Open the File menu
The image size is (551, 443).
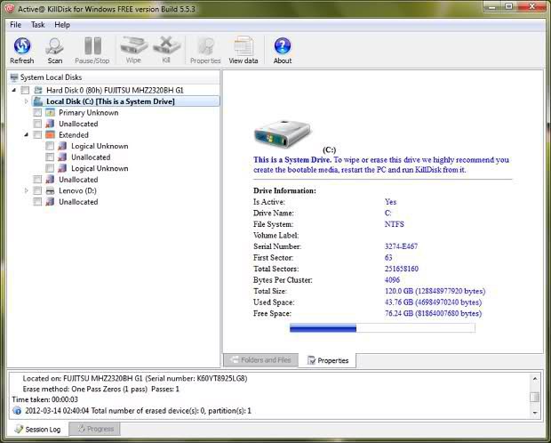click(15, 25)
